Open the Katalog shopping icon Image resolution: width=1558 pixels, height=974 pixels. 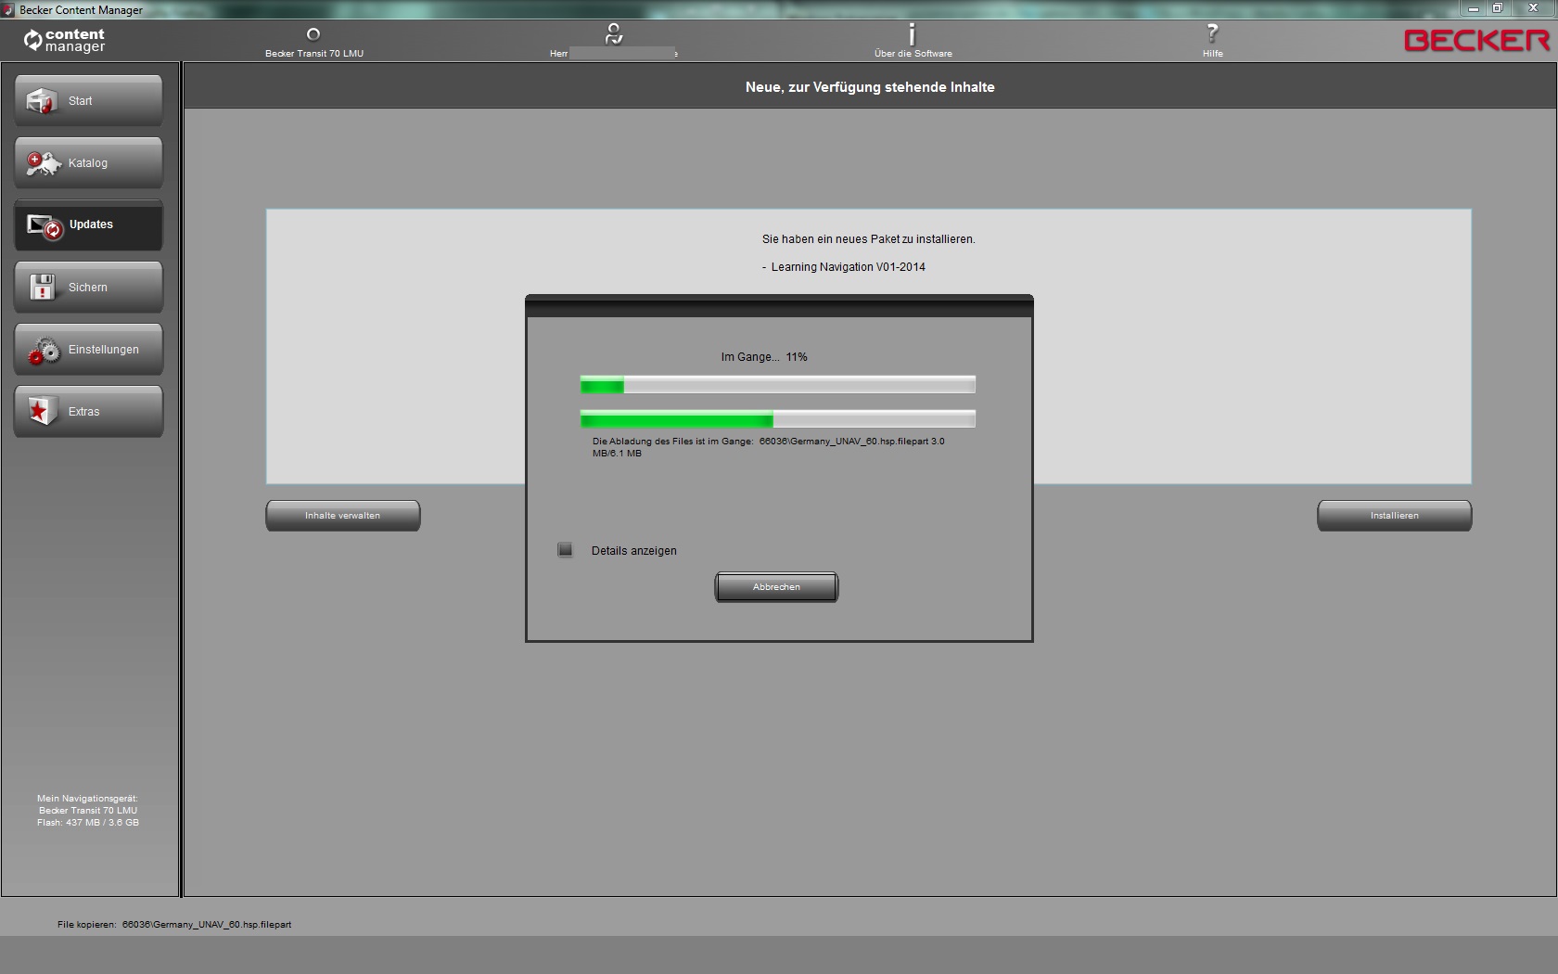(x=43, y=164)
